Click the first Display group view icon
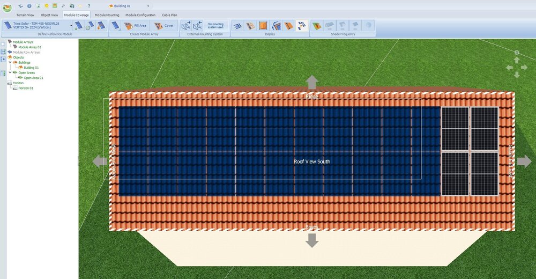This screenshot has width=536, height=279. (x=239, y=25)
